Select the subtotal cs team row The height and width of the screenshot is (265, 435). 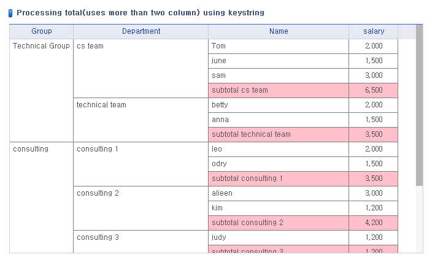pos(303,90)
